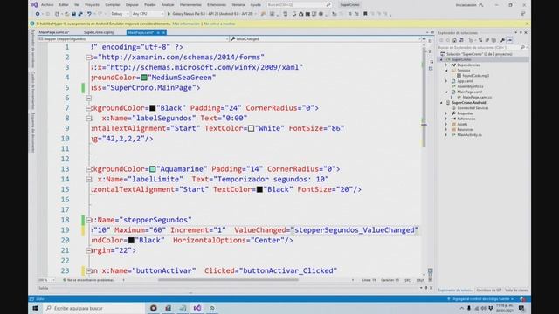559x314 pixels.
Task: Click the live share icon at toolbar far right
Action: pyautogui.click(x=522, y=14)
